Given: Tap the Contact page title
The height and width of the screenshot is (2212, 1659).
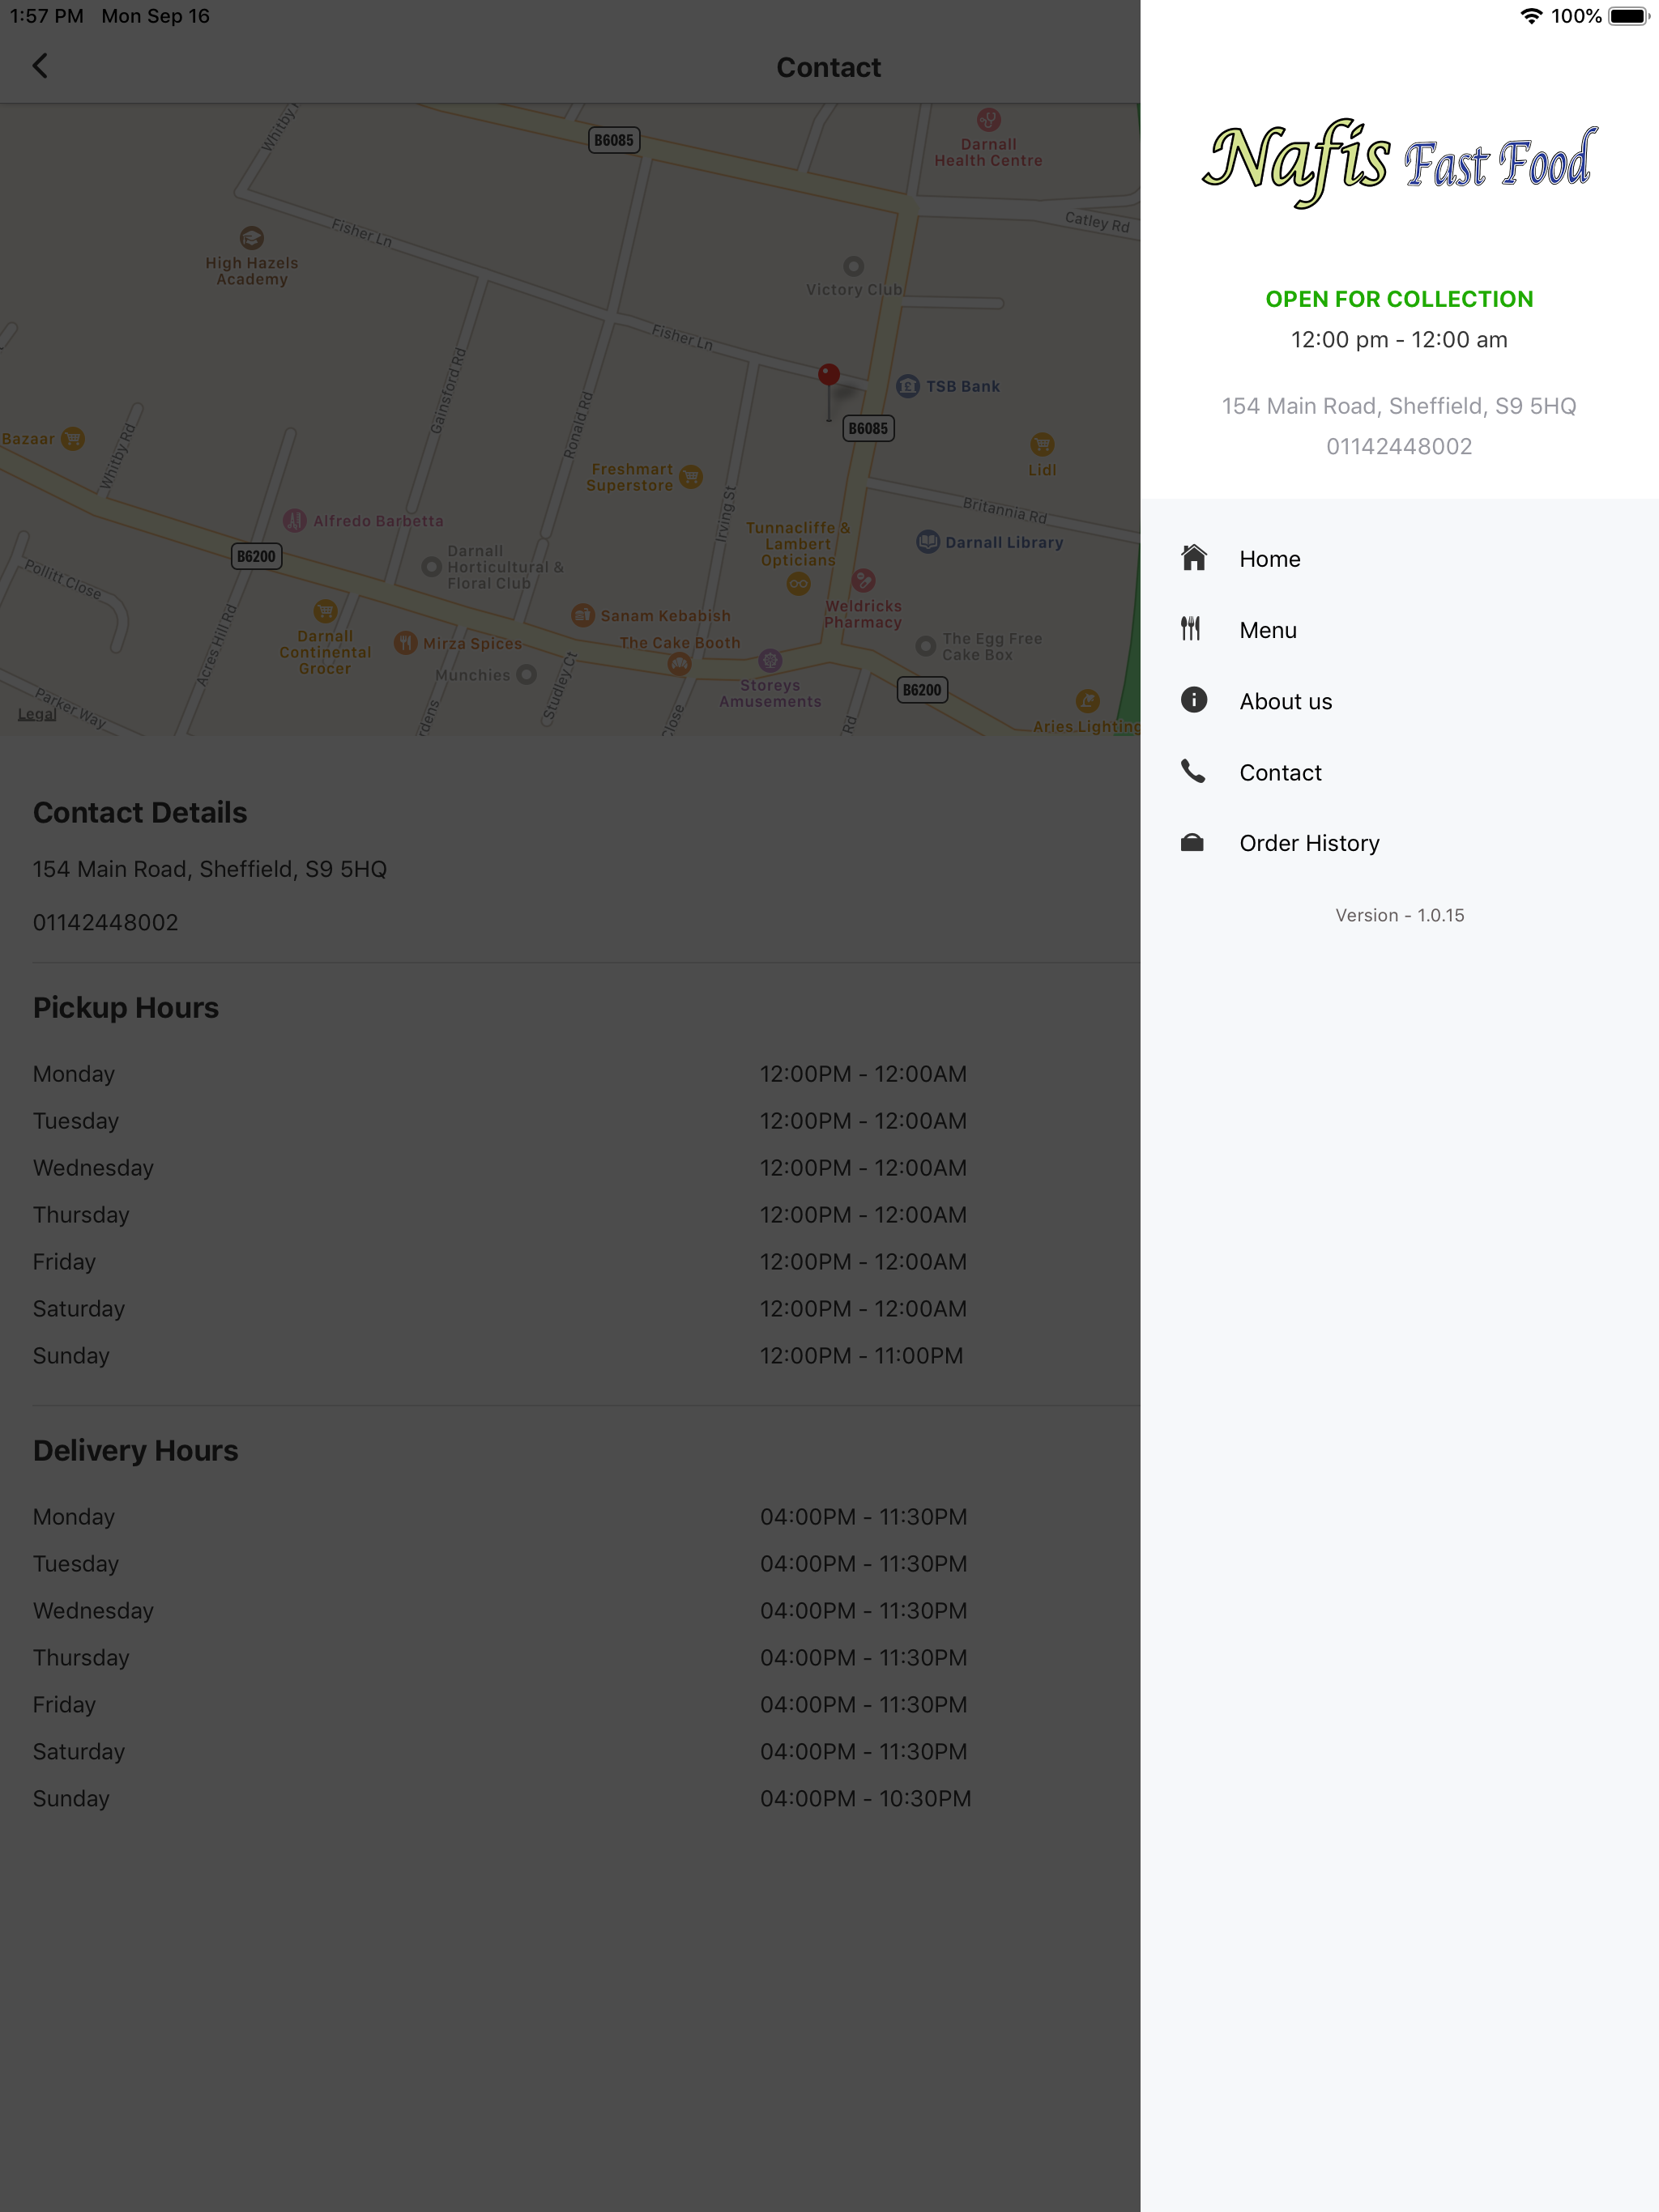Looking at the screenshot, I should pyautogui.click(x=829, y=67).
